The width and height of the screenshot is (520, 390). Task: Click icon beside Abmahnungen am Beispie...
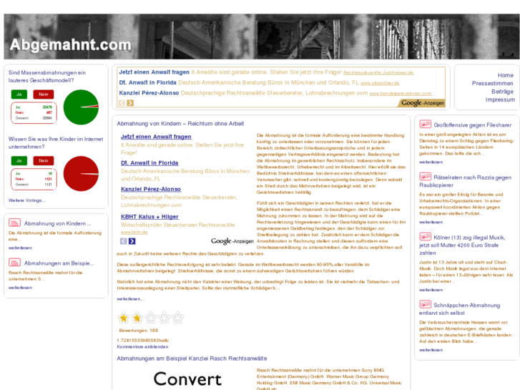pyautogui.click(x=14, y=263)
